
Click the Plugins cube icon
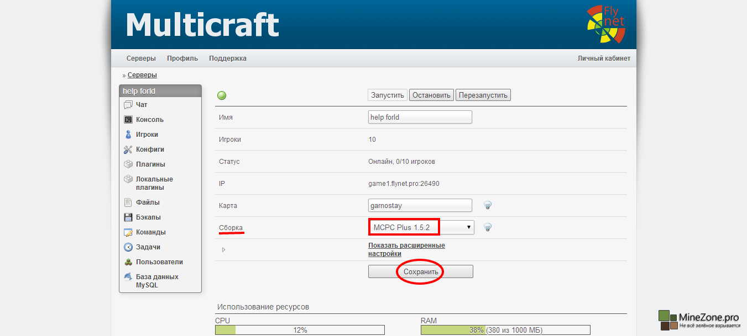pyautogui.click(x=128, y=164)
